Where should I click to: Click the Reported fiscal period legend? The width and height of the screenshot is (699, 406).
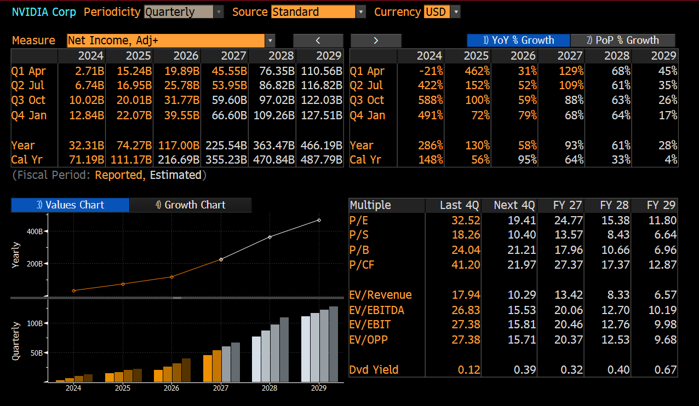pos(120,175)
